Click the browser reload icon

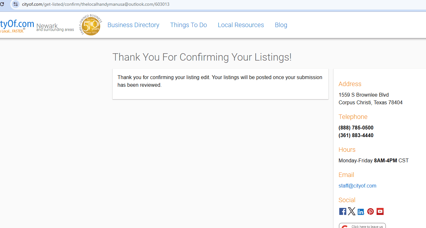(x=2, y=4)
